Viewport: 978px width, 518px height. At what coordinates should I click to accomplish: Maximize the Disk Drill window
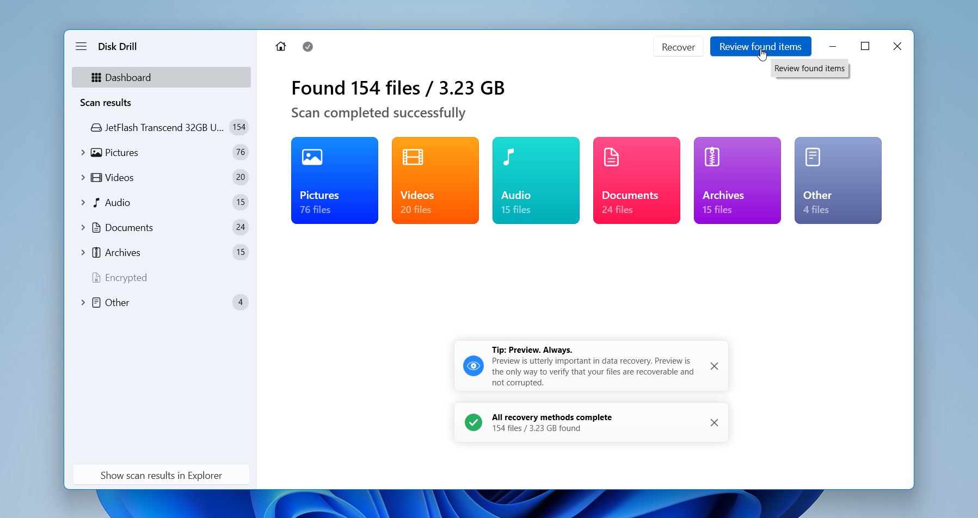865,46
